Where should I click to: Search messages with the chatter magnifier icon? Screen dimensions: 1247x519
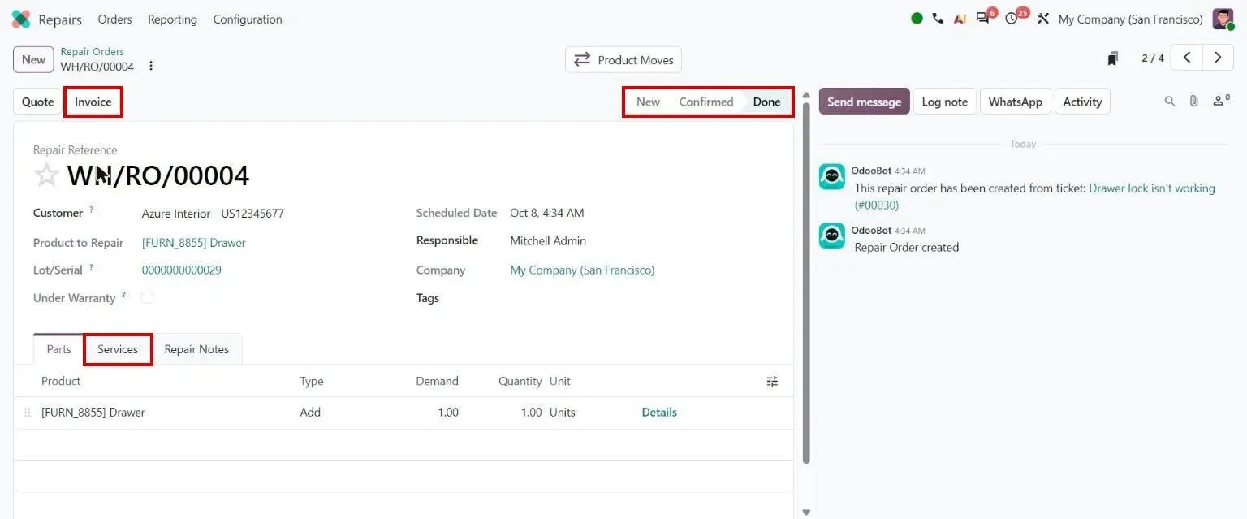[x=1170, y=102]
